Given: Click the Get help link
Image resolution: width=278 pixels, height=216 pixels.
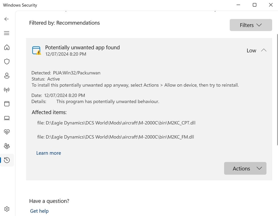Looking at the screenshot, I should coord(39,211).
